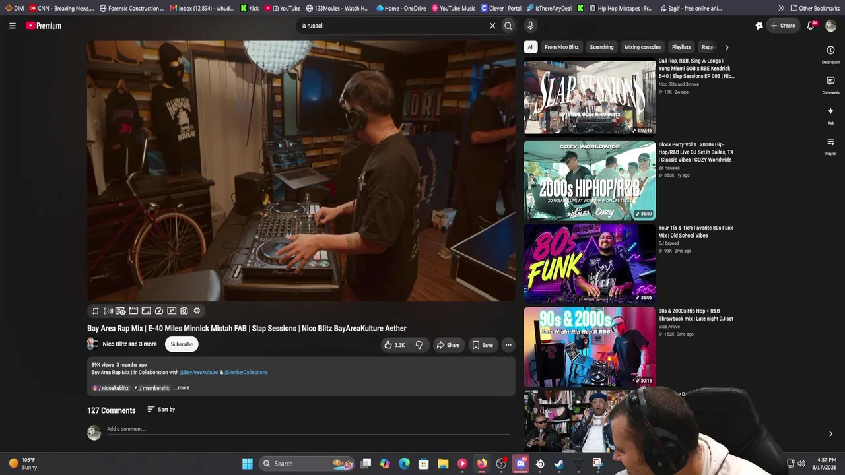Open the 2000s HipHop/R&B Block Party thumbnail

590,180
